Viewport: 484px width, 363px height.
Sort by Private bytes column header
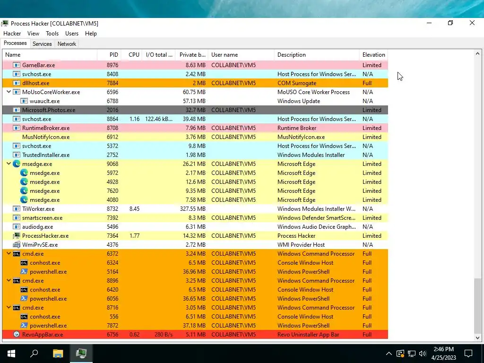point(192,55)
